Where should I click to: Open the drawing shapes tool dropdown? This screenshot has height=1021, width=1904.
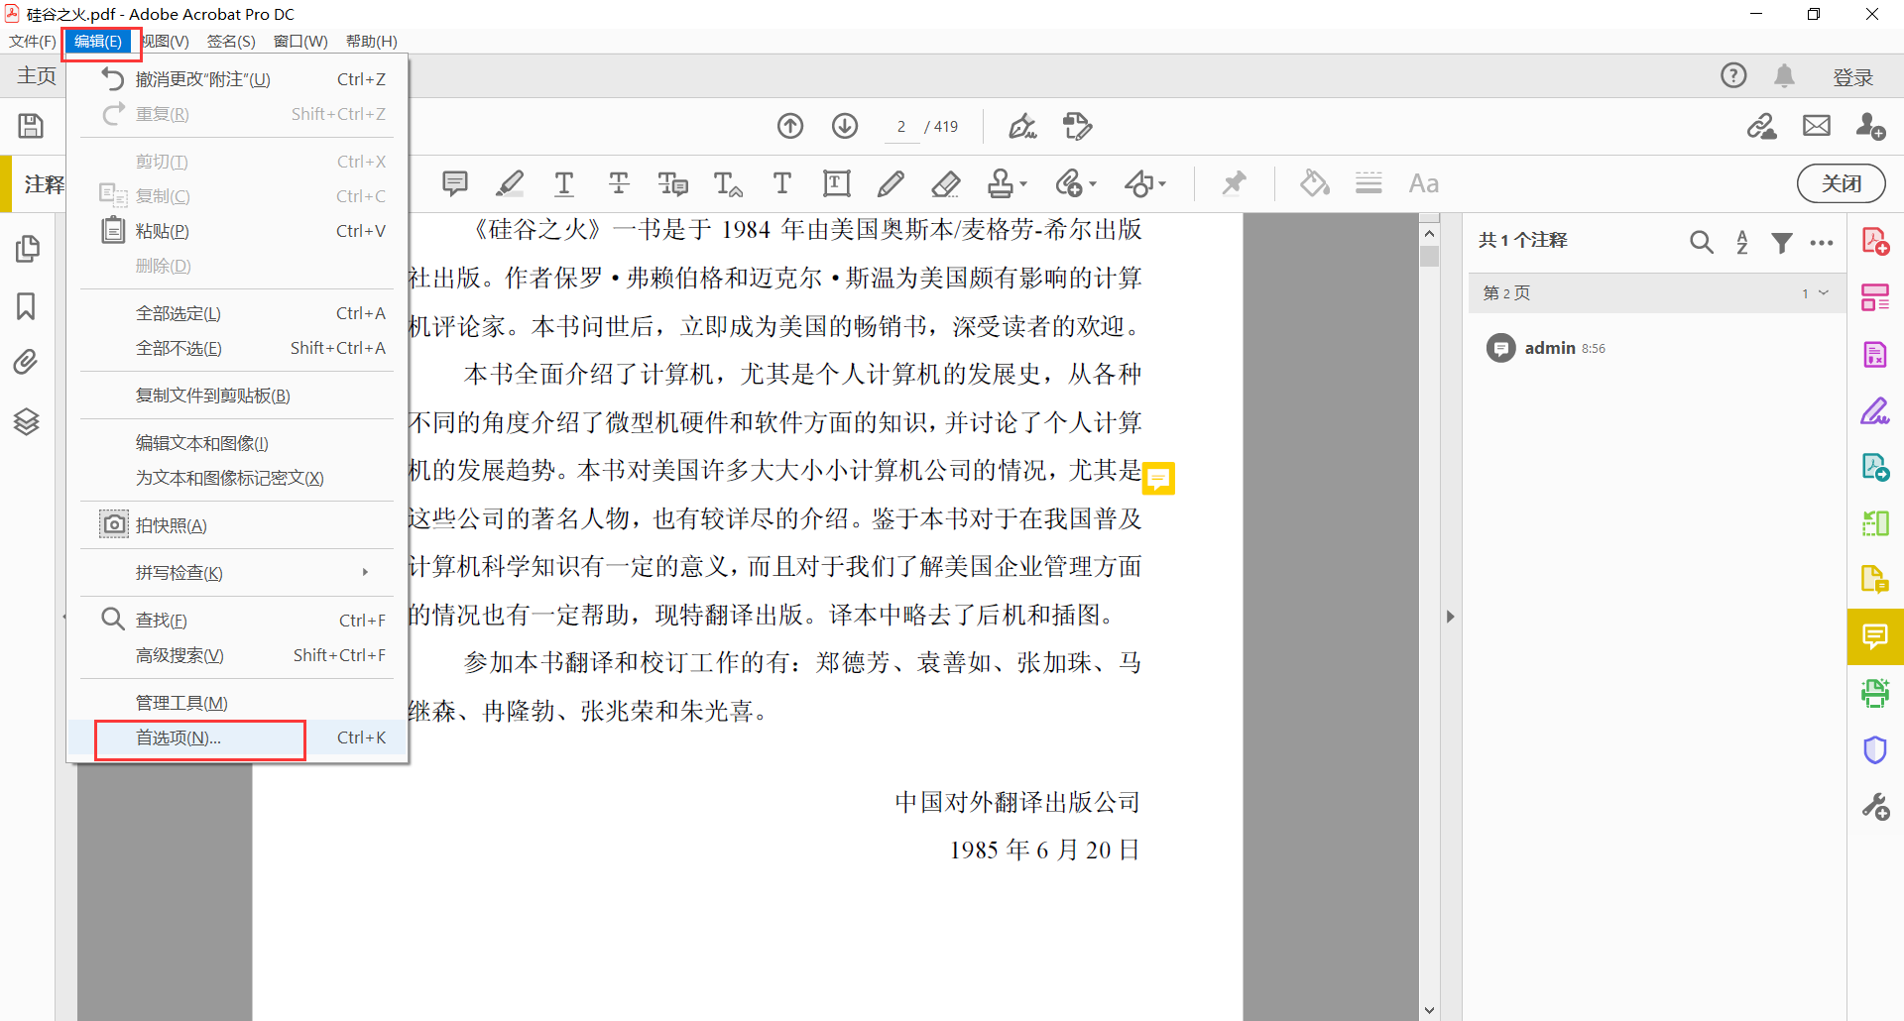pos(1145,183)
